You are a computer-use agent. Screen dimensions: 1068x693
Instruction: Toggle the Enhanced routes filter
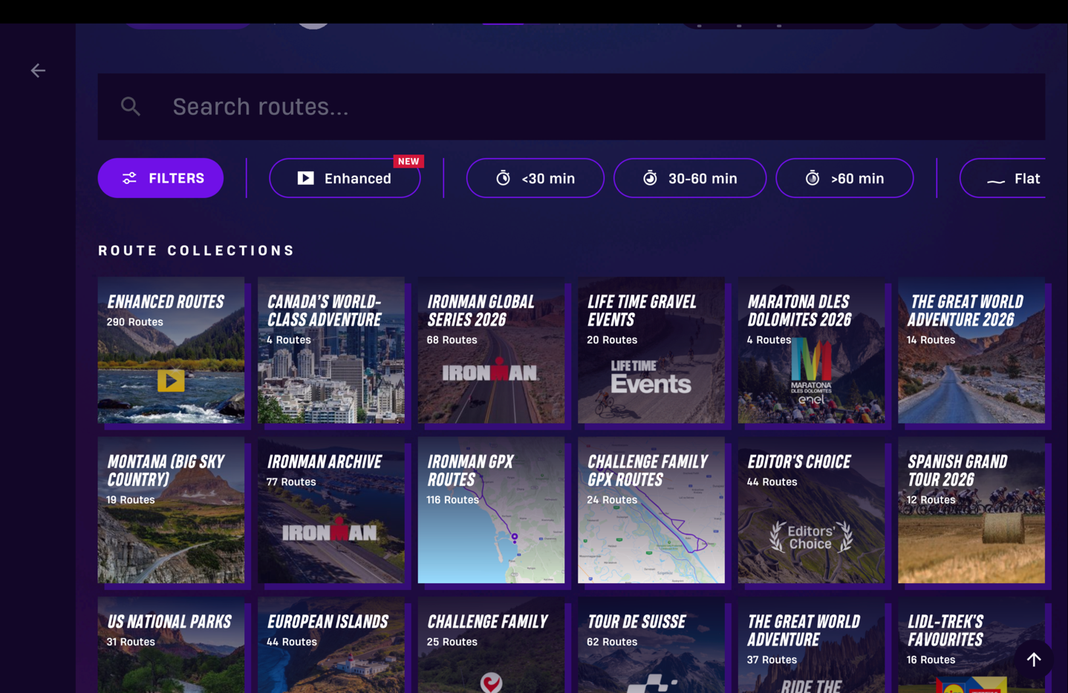click(x=345, y=178)
